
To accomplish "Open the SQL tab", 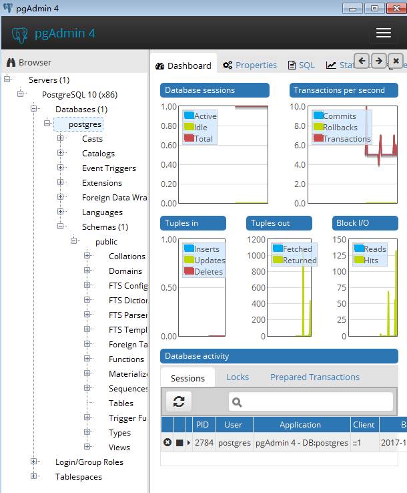I will tap(302, 65).
